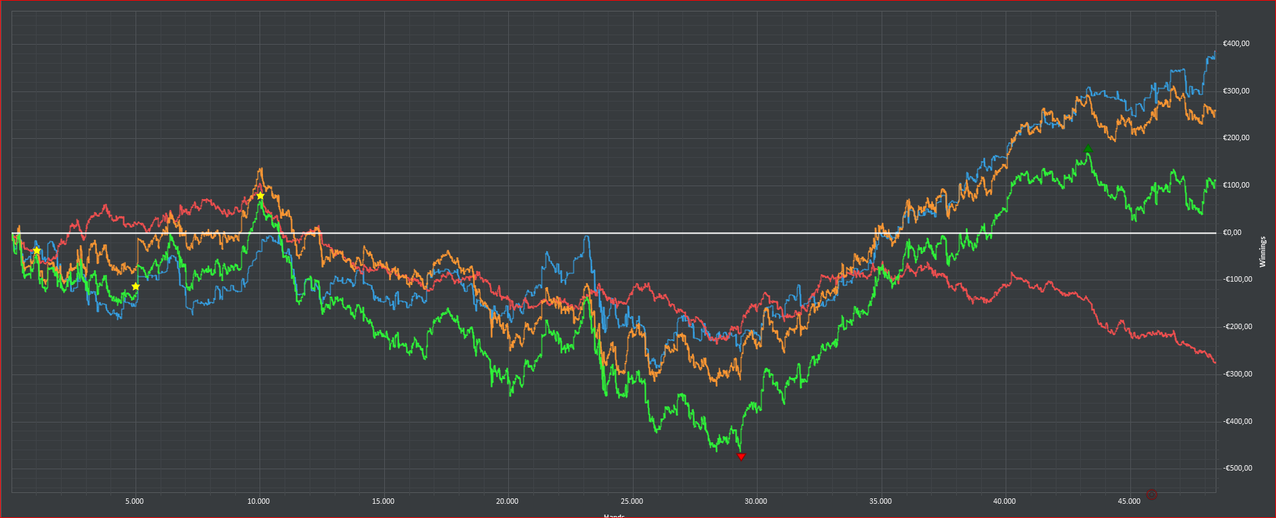Click the first yellow star near the chart start
The image size is (1276, 518).
pos(37,251)
